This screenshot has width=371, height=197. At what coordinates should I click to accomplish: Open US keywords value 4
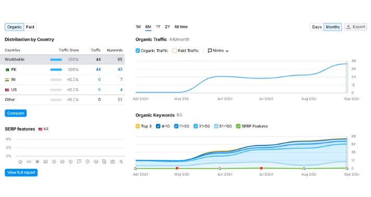click(x=121, y=90)
